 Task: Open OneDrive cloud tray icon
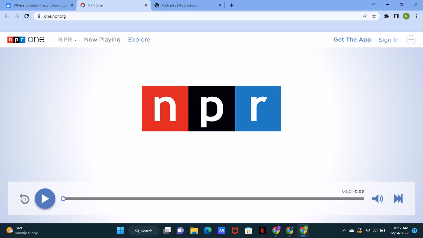click(352, 231)
